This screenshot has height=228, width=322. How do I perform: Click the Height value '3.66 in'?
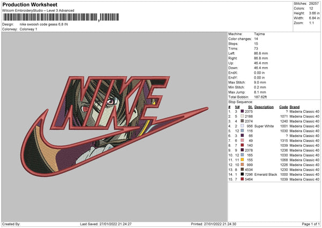click(x=314, y=13)
